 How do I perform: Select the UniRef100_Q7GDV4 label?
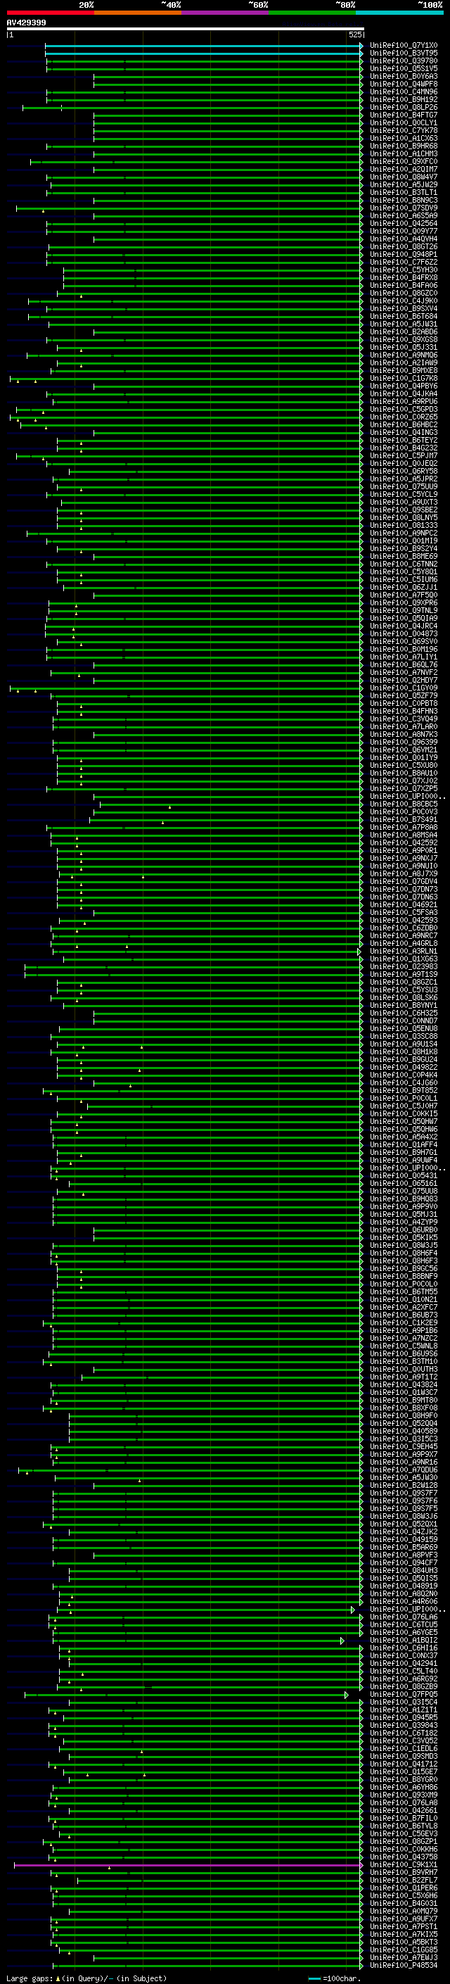pyautogui.click(x=404, y=881)
